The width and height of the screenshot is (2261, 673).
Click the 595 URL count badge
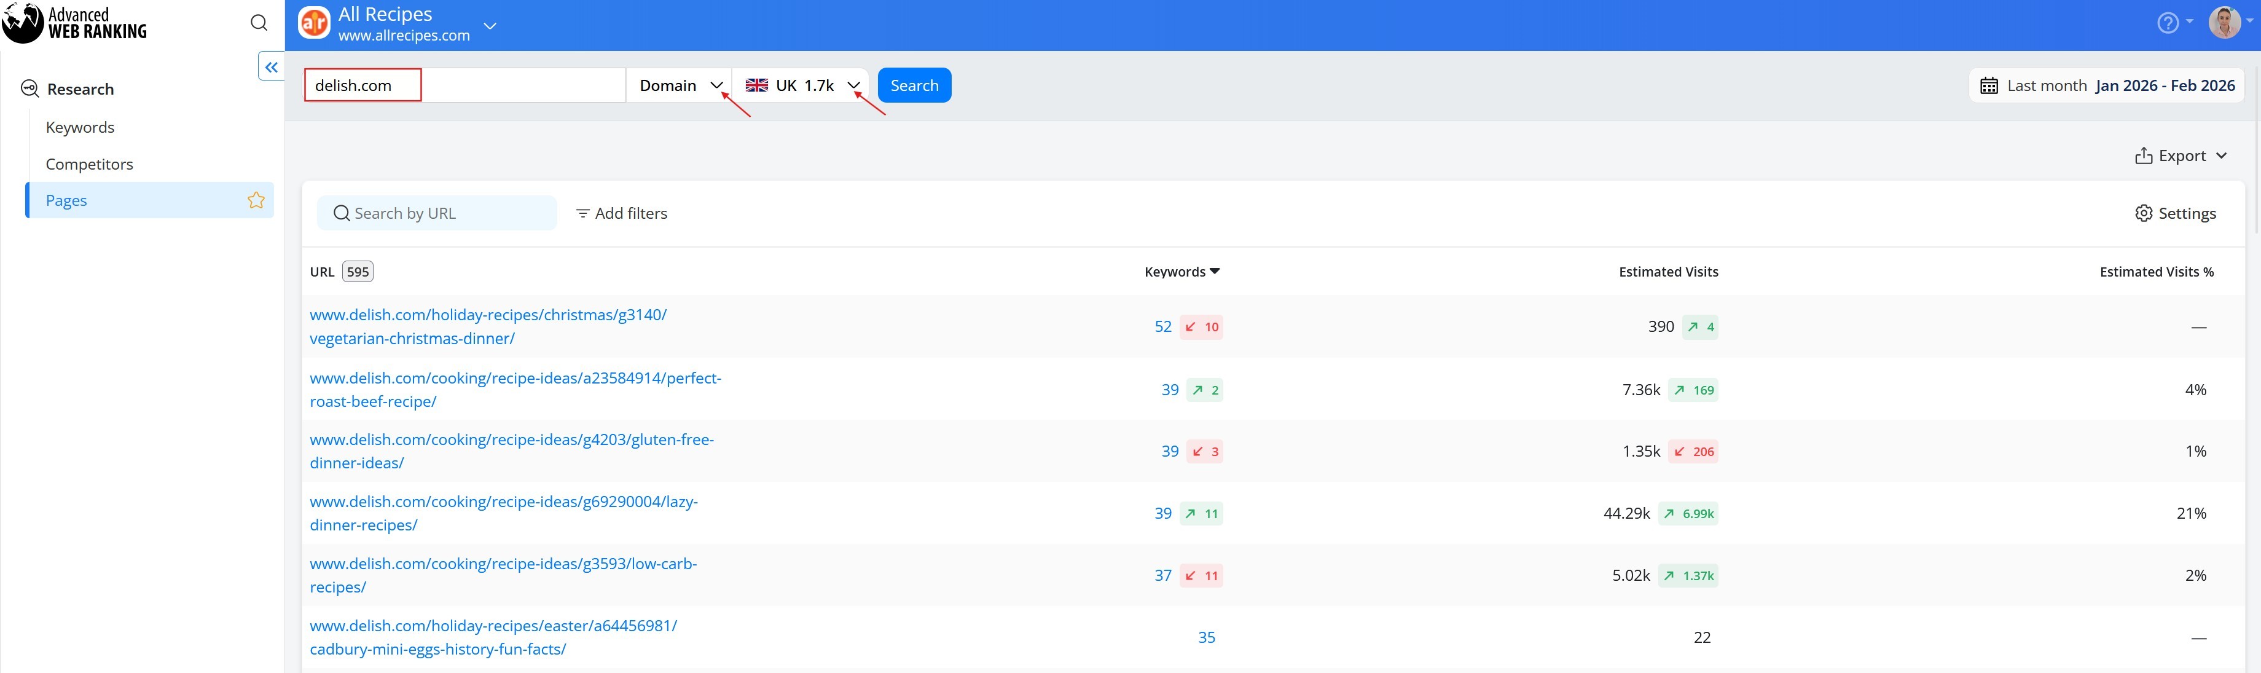(357, 272)
